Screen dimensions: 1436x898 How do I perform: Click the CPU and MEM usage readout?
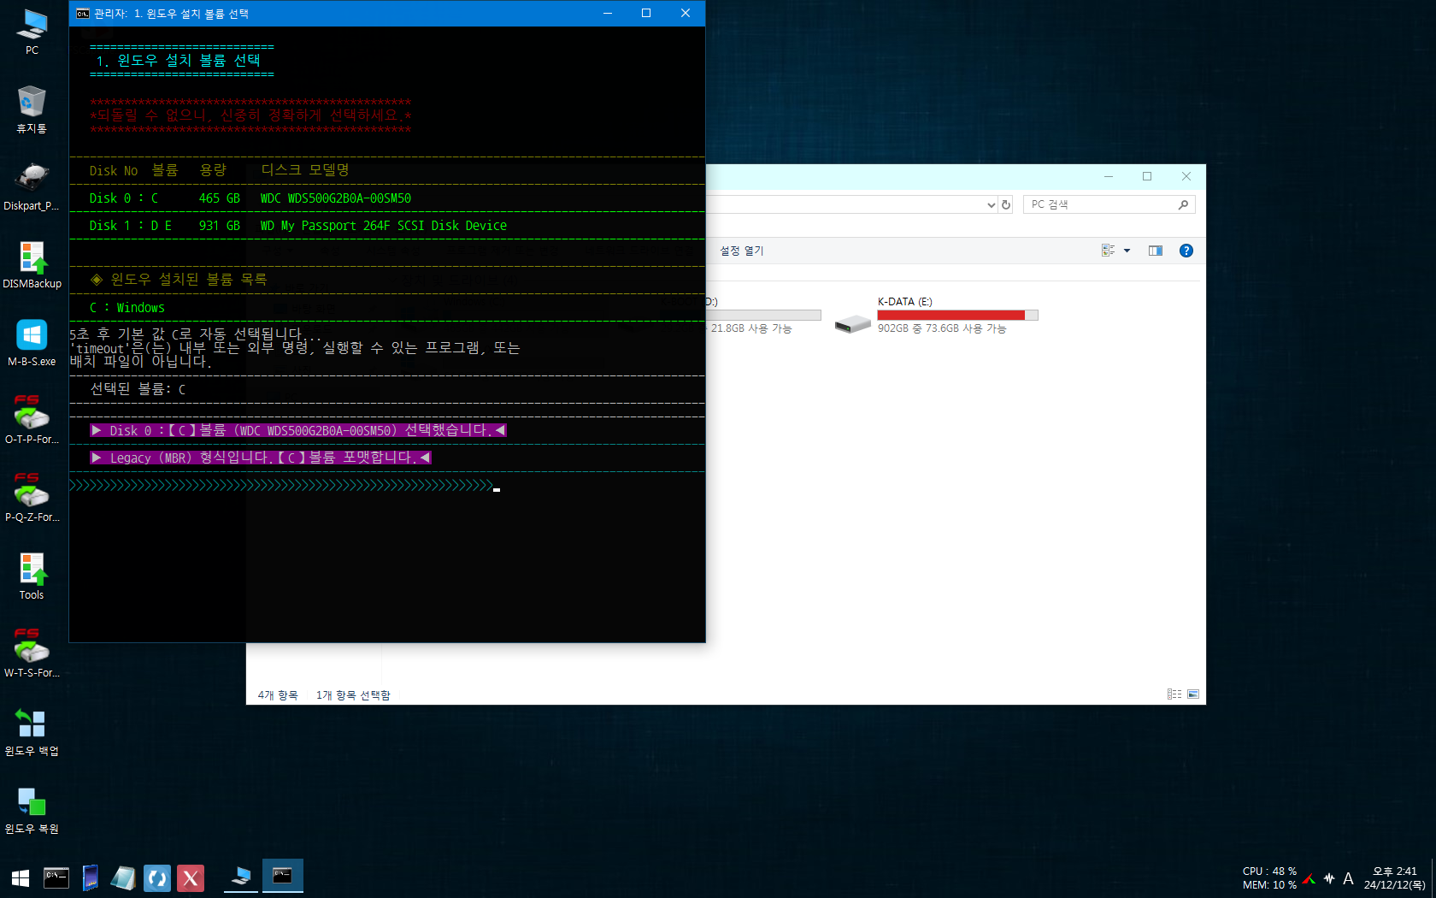pos(1269,878)
